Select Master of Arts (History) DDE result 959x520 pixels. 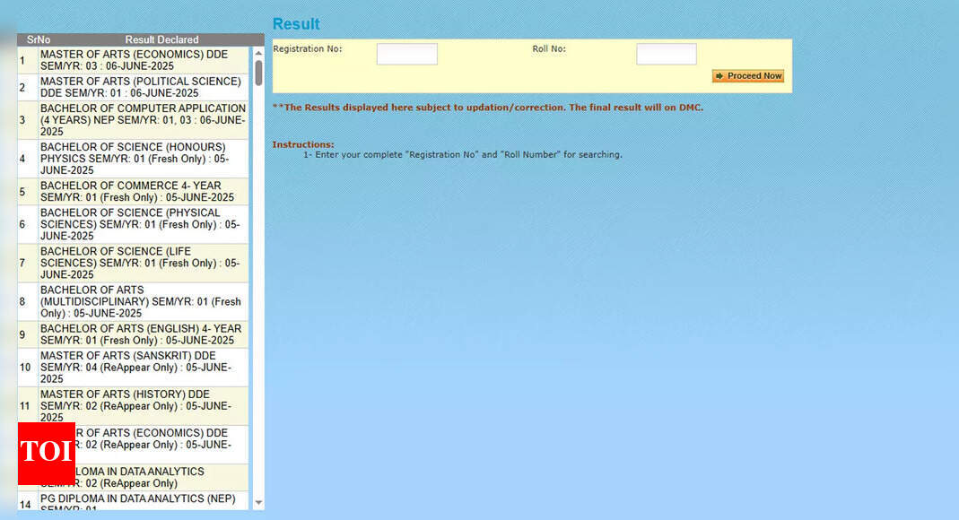click(135, 405)
